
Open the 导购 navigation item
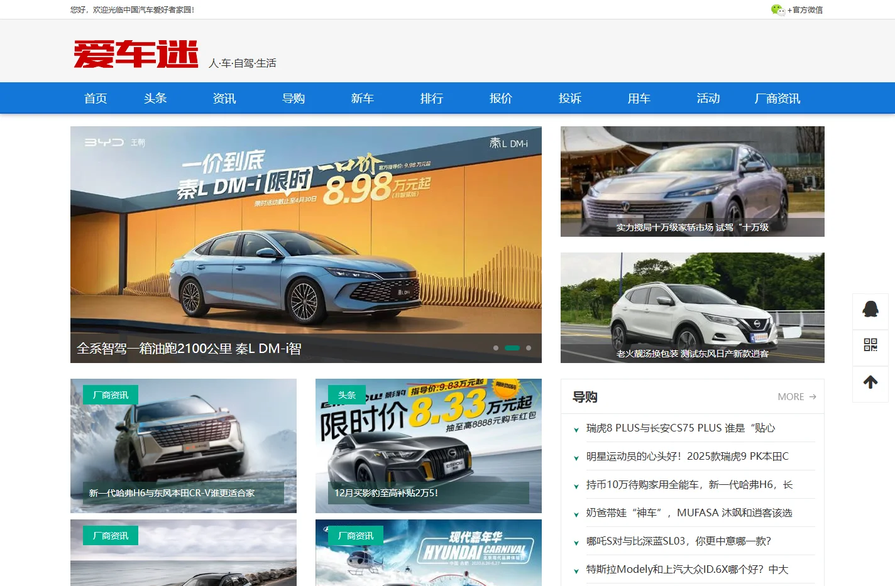point(294,98)
